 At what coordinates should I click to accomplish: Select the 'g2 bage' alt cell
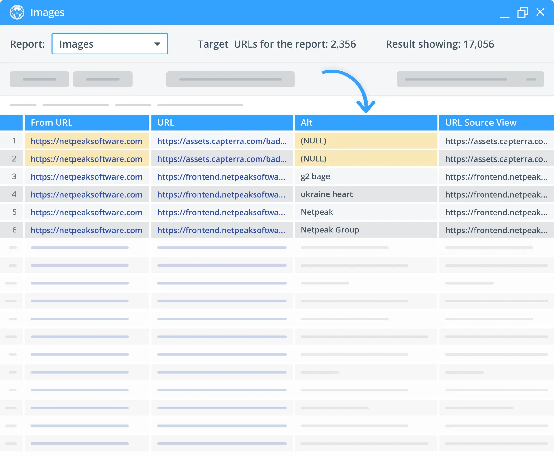366,176
